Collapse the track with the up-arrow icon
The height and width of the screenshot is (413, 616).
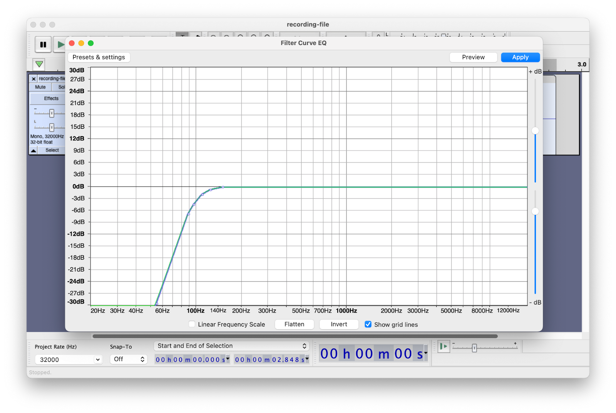[x=33, y=150]
